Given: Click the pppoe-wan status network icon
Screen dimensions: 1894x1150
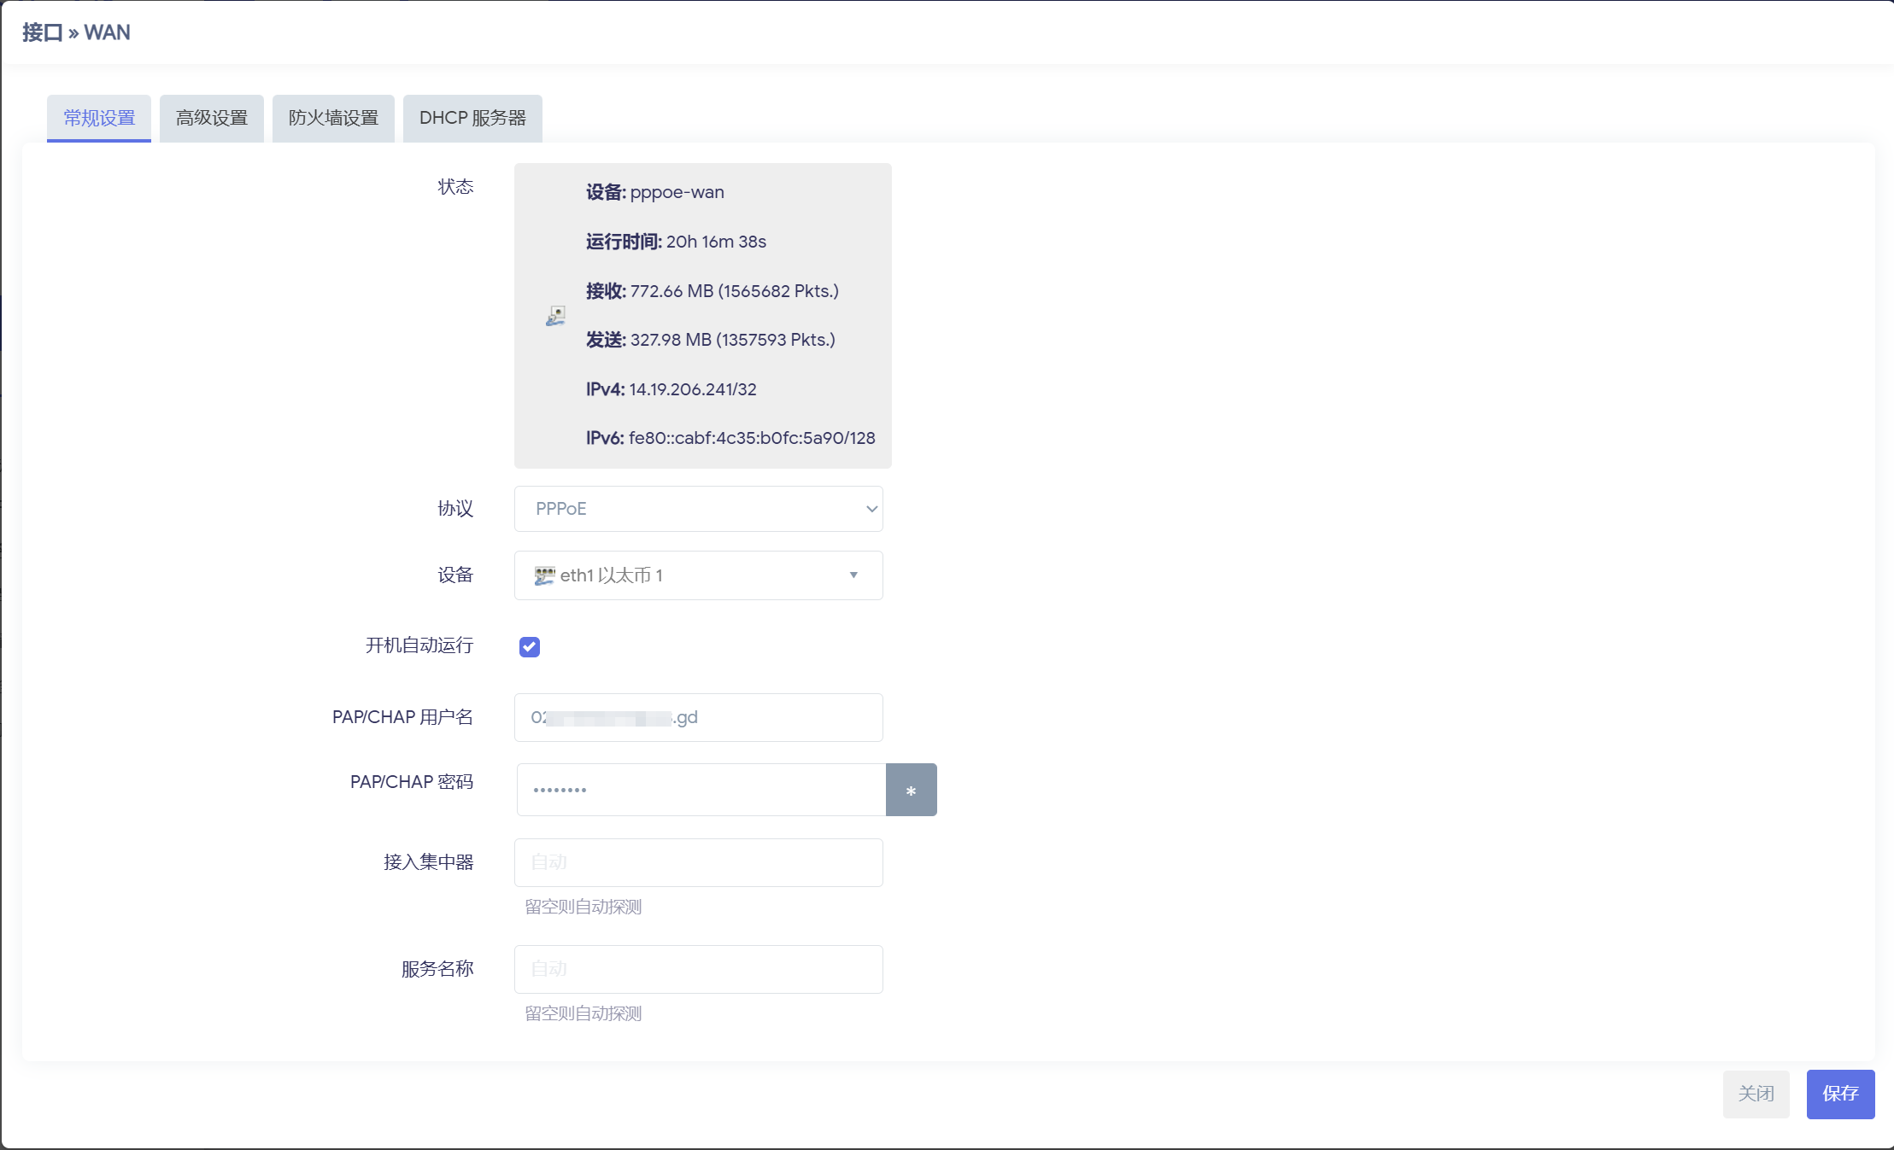Looking at the screenshot, I should (x=555, y=316).
